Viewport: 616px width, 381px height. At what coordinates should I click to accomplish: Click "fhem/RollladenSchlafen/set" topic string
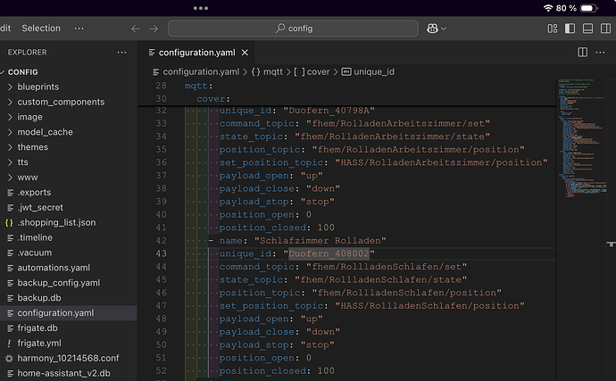(387, 267)
